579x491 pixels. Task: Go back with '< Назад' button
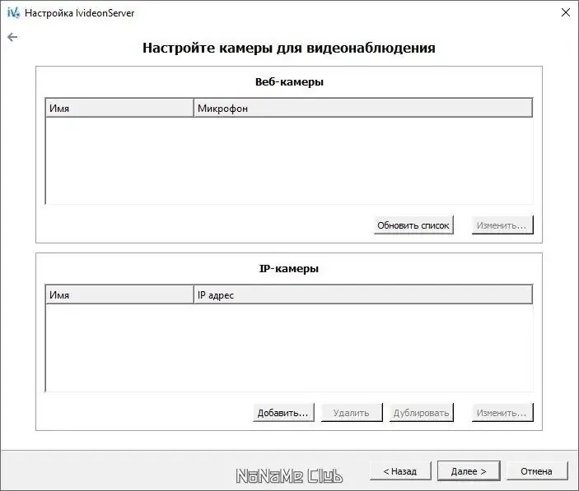(400, 470)
